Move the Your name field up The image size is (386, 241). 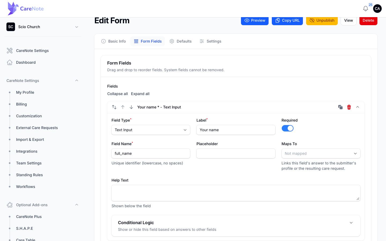[x=123, y=107]
